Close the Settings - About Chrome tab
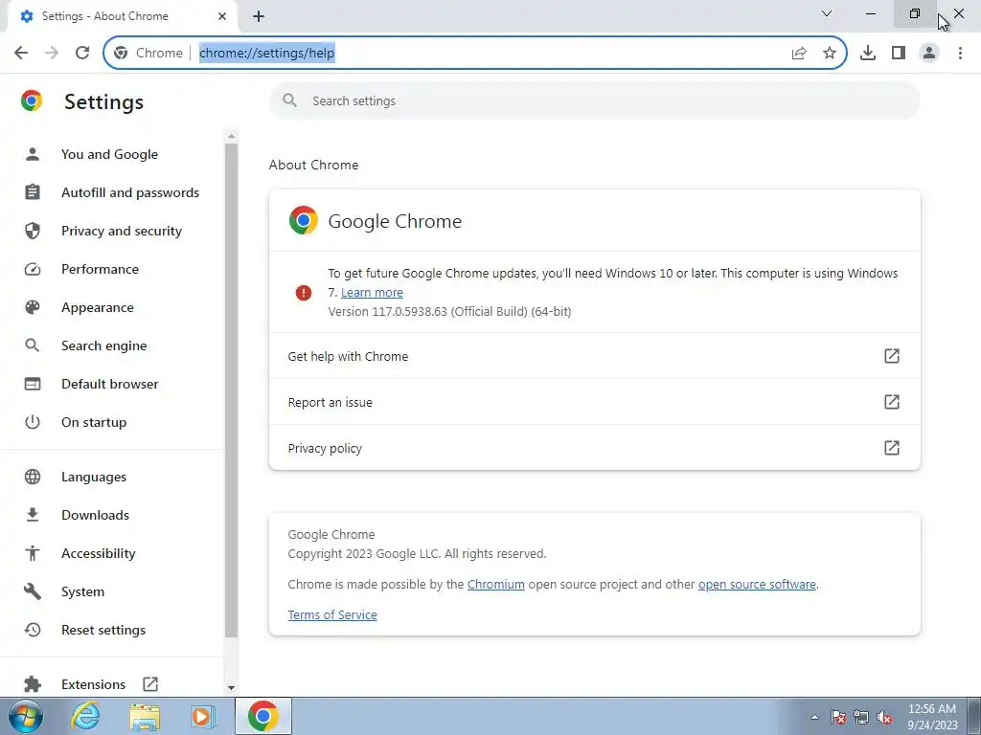This screenshot has height=735, width=981. pos(222,16)
